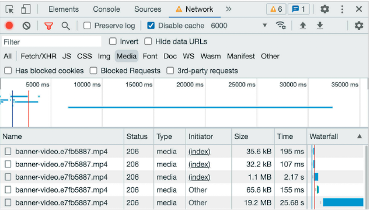Screen dimensions: 370x210
Task: Check the Invert checkbox
Action: pyautogui.click(x=113, y=41)
